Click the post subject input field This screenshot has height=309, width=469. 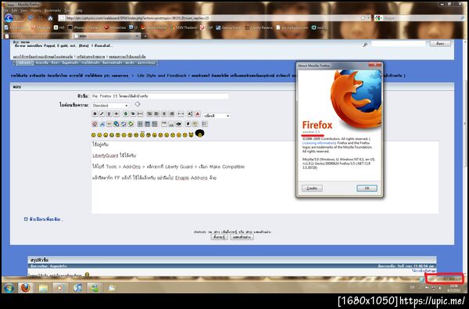[x=159, y=96]
